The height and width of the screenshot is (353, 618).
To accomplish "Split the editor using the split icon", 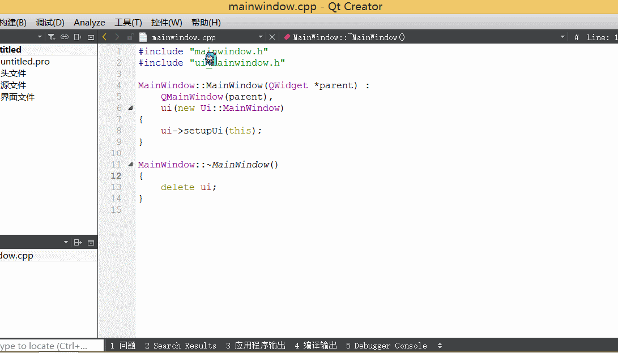I will 78,36.
